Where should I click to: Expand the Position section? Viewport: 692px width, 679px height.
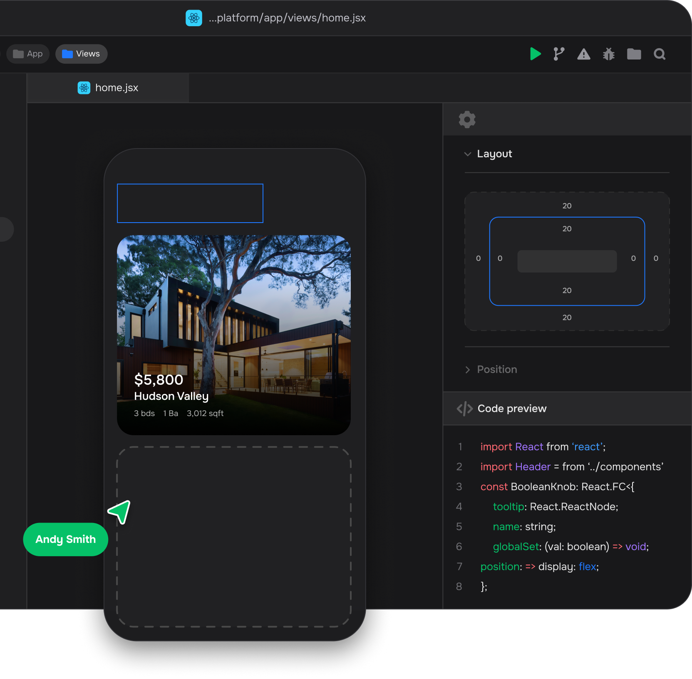point(468,369)
